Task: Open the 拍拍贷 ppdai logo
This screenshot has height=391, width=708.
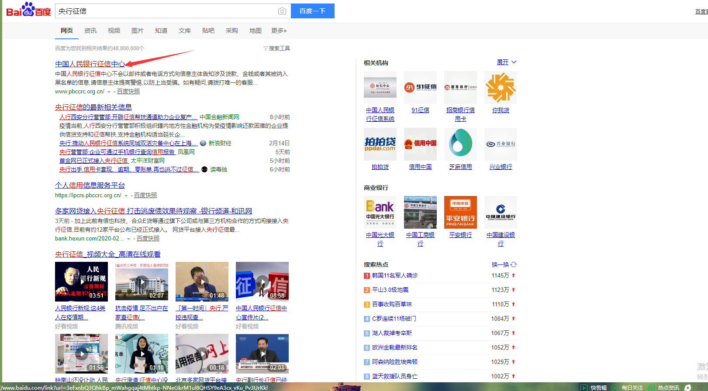Action: [x=380, y=144]
